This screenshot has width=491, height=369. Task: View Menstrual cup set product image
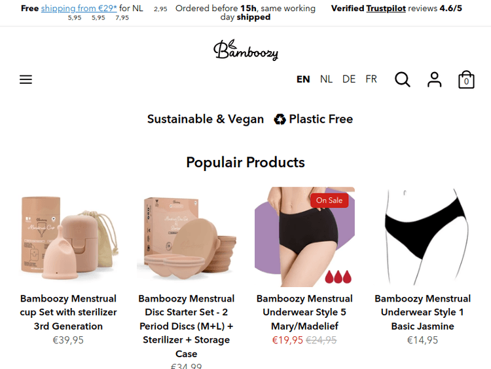click(x=68, y=237)
